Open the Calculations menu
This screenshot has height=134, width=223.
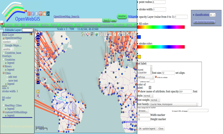click(x=33, y=25)
